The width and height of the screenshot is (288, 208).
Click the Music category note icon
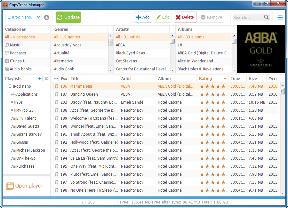7,45
